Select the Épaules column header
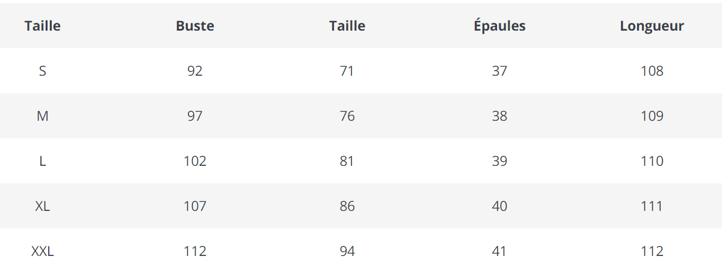The width and height of the screenshot is (722, 280). click(x=499, y=26)
